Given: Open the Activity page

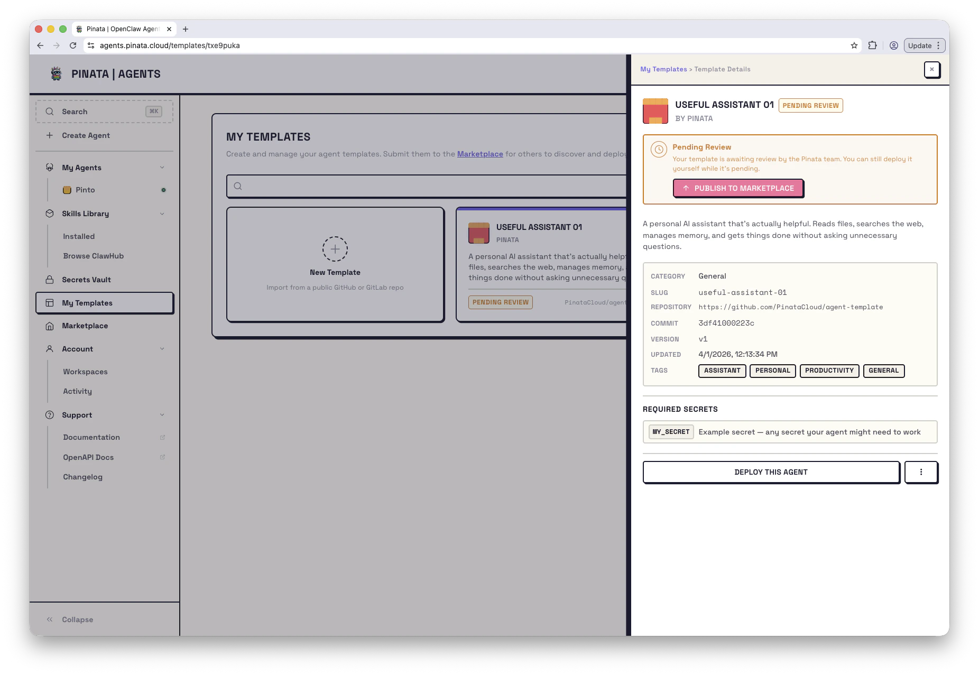Looking at the screenshot, I should pyautogui.click(x=78, y=391).
